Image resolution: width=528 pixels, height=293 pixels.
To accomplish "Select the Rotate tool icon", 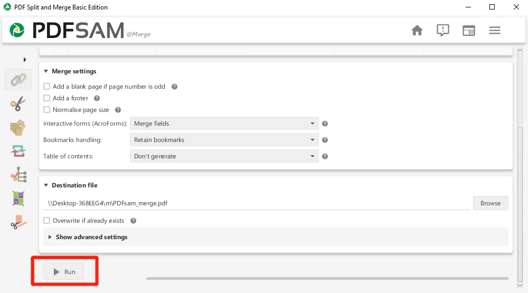I will pyautogui.click(x=18, y=151).
